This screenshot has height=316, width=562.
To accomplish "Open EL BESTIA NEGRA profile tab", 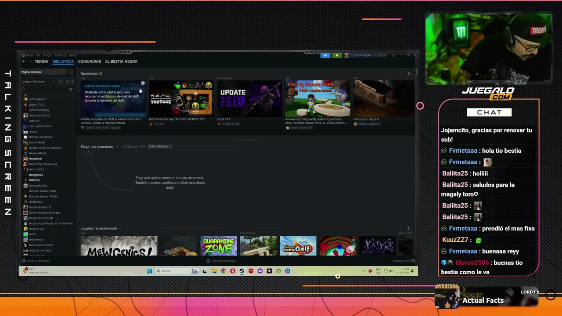I will tap(121, 61).
